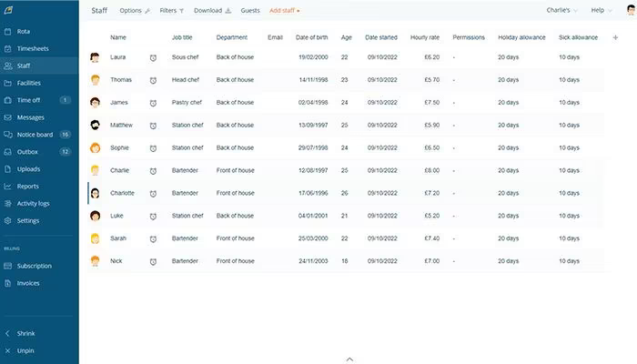The image size is (637, 364).
Task: Click the Time off badge showing 1
Action: [65, 100]
